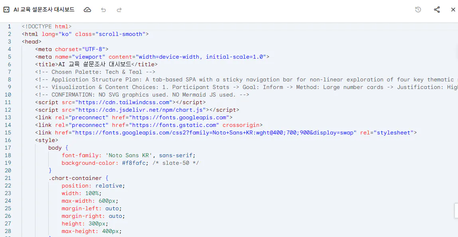Click the 'crossorigin' attribute
The width and height of the screenshot is (458, 237).
click(x=241, y=125)
